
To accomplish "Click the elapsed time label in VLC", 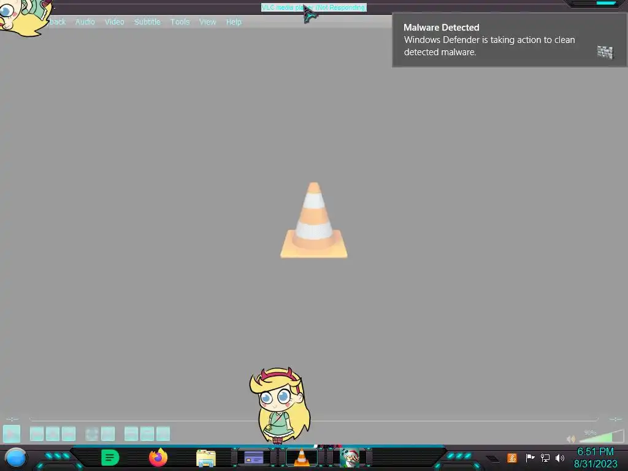I will pyautogui.click(x=12, y=419).
